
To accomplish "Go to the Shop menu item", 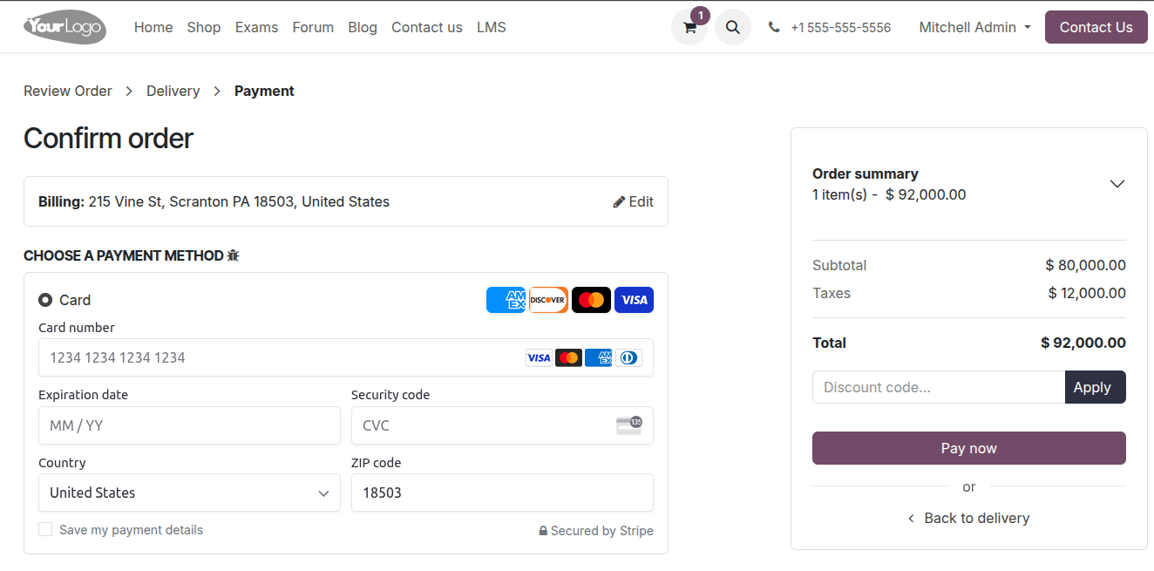I will click(x=204, y=27).
